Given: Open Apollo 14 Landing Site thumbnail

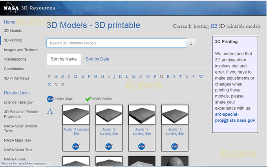Looking at the screenshot, I should (x=142, y=115).
